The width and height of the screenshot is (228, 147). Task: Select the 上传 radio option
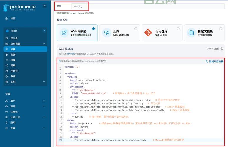tap(136, 29)
